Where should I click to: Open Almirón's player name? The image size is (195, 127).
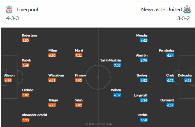142,55
